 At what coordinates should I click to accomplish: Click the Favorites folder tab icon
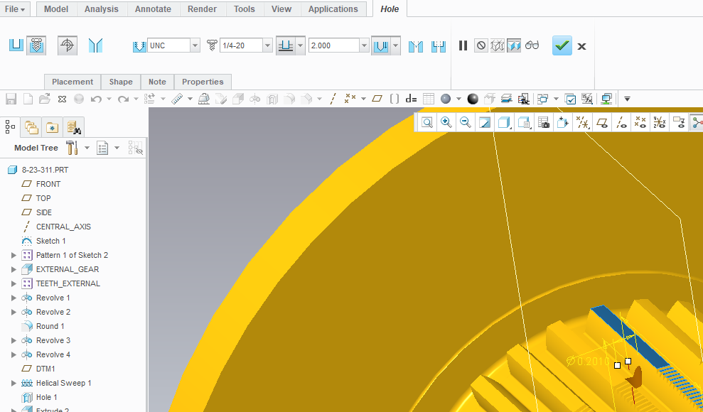52,127
